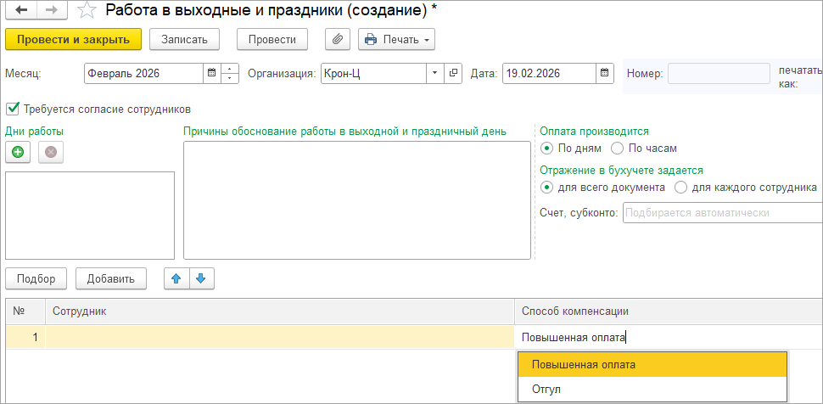Add document to favorites with star icon
Viewport: 823px width, 404px height.
85,11
